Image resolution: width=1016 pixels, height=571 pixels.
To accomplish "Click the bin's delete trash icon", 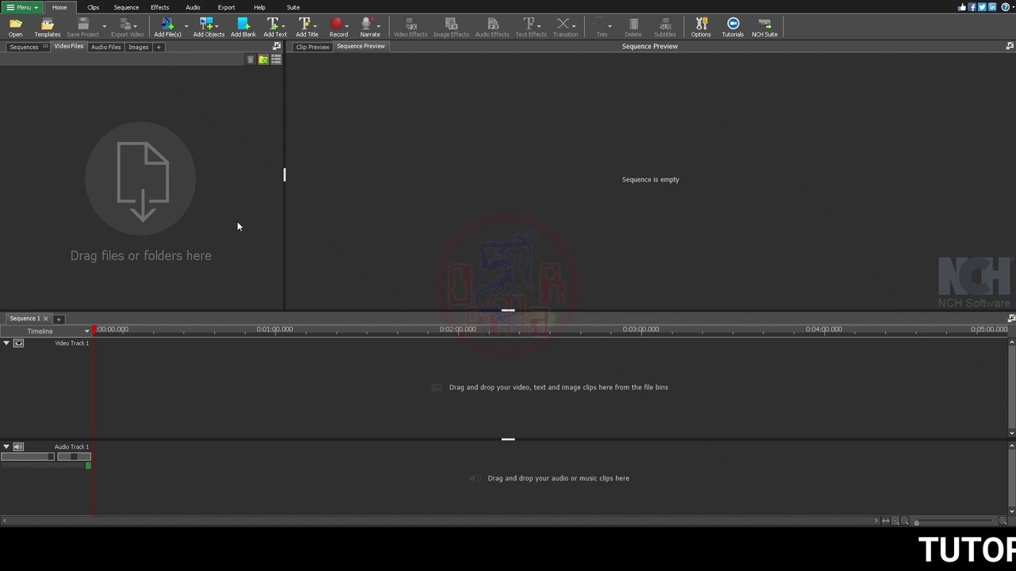I will (251, 59).
